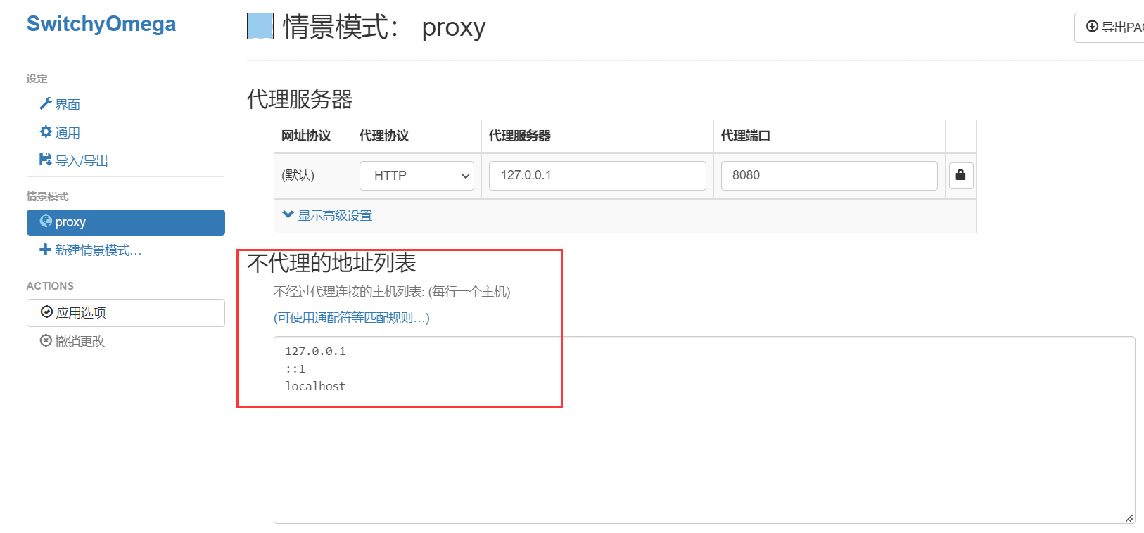1144x533 pixels.
Task: Expand 显示高级设置 chevron
Action: (288, 214)
